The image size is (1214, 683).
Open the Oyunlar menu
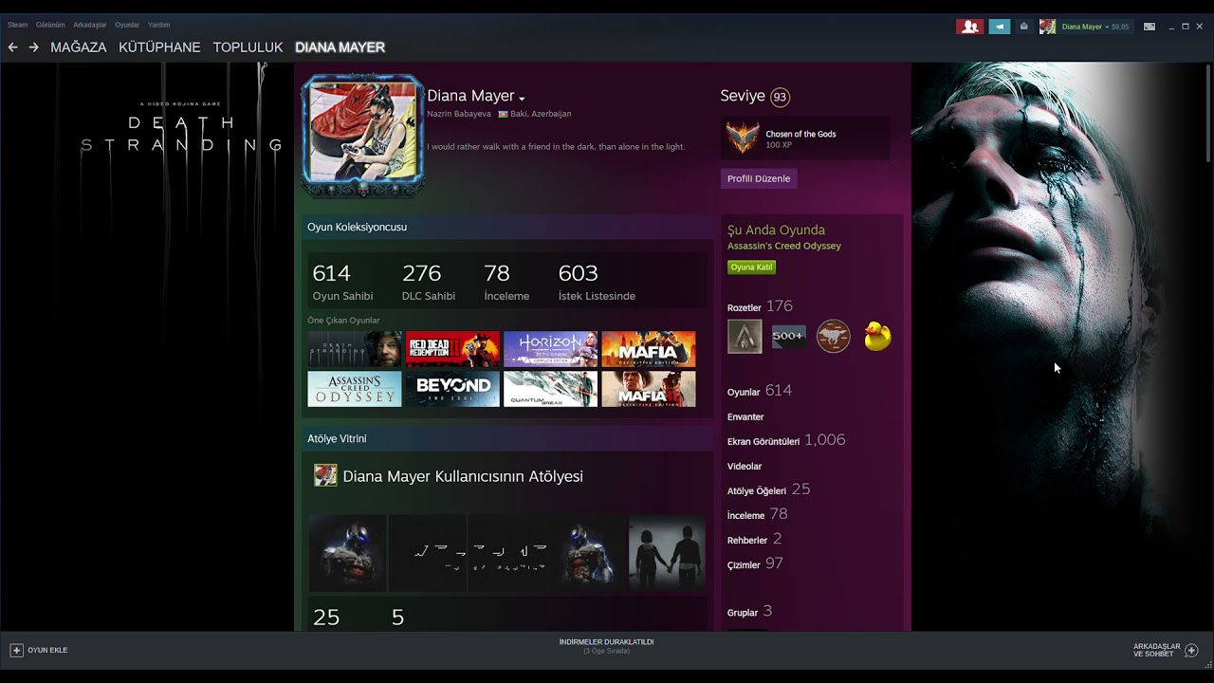(x=127, y=25)
